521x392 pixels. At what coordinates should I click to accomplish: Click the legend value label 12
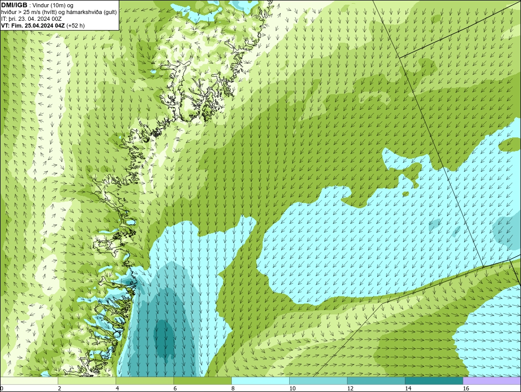pos(350,388)
